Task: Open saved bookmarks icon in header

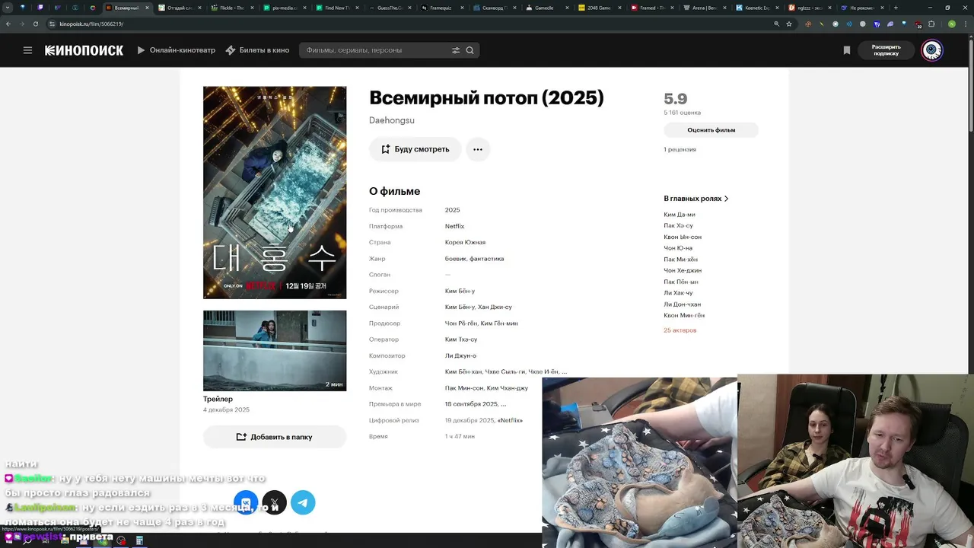Action: pos(846,50)
